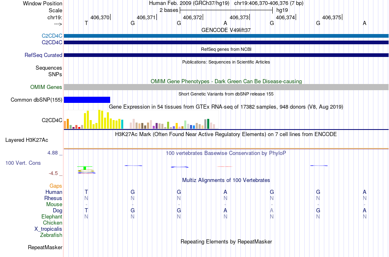Click the Human row's T base
This screenshot has width=389, height=257.
86,192
